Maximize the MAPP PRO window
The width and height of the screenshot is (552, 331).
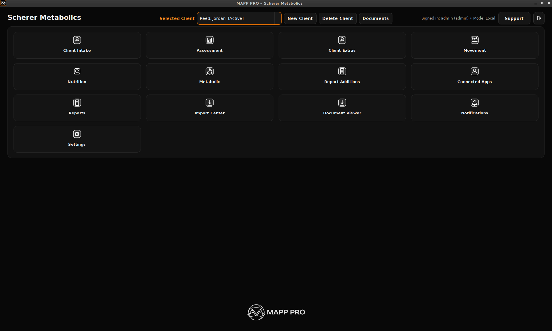pos(542,3)
